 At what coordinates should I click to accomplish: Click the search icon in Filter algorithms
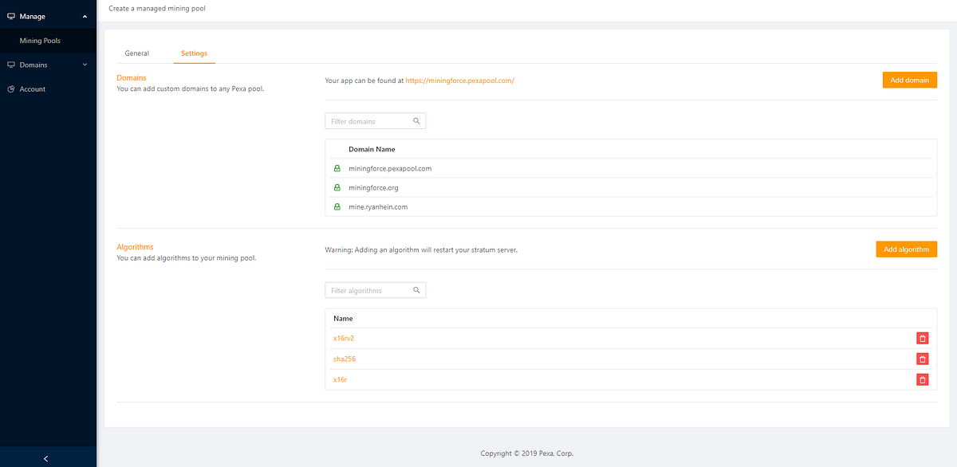tap(416, 290)
